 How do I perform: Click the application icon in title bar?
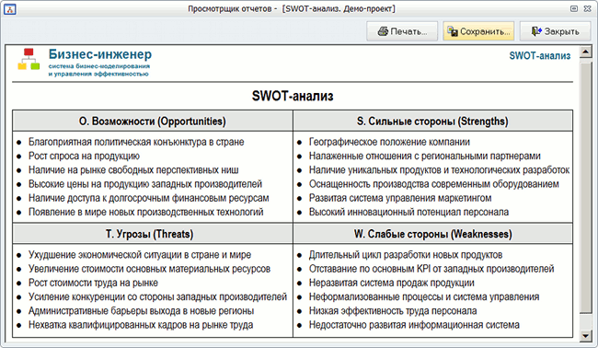tap(9, 9)
